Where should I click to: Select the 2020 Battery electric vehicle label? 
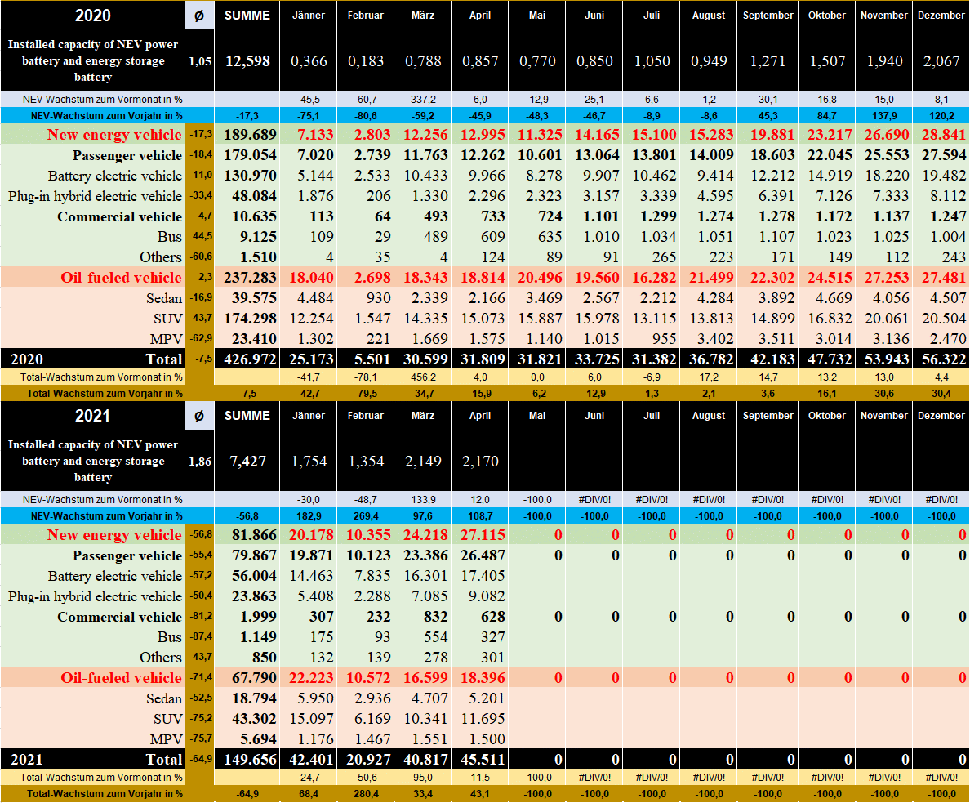[114, 176]
